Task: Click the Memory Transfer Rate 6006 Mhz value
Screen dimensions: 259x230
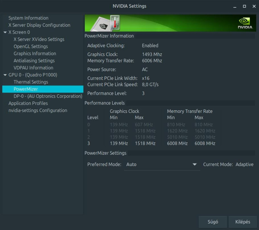Action: [x=152, y=61]
